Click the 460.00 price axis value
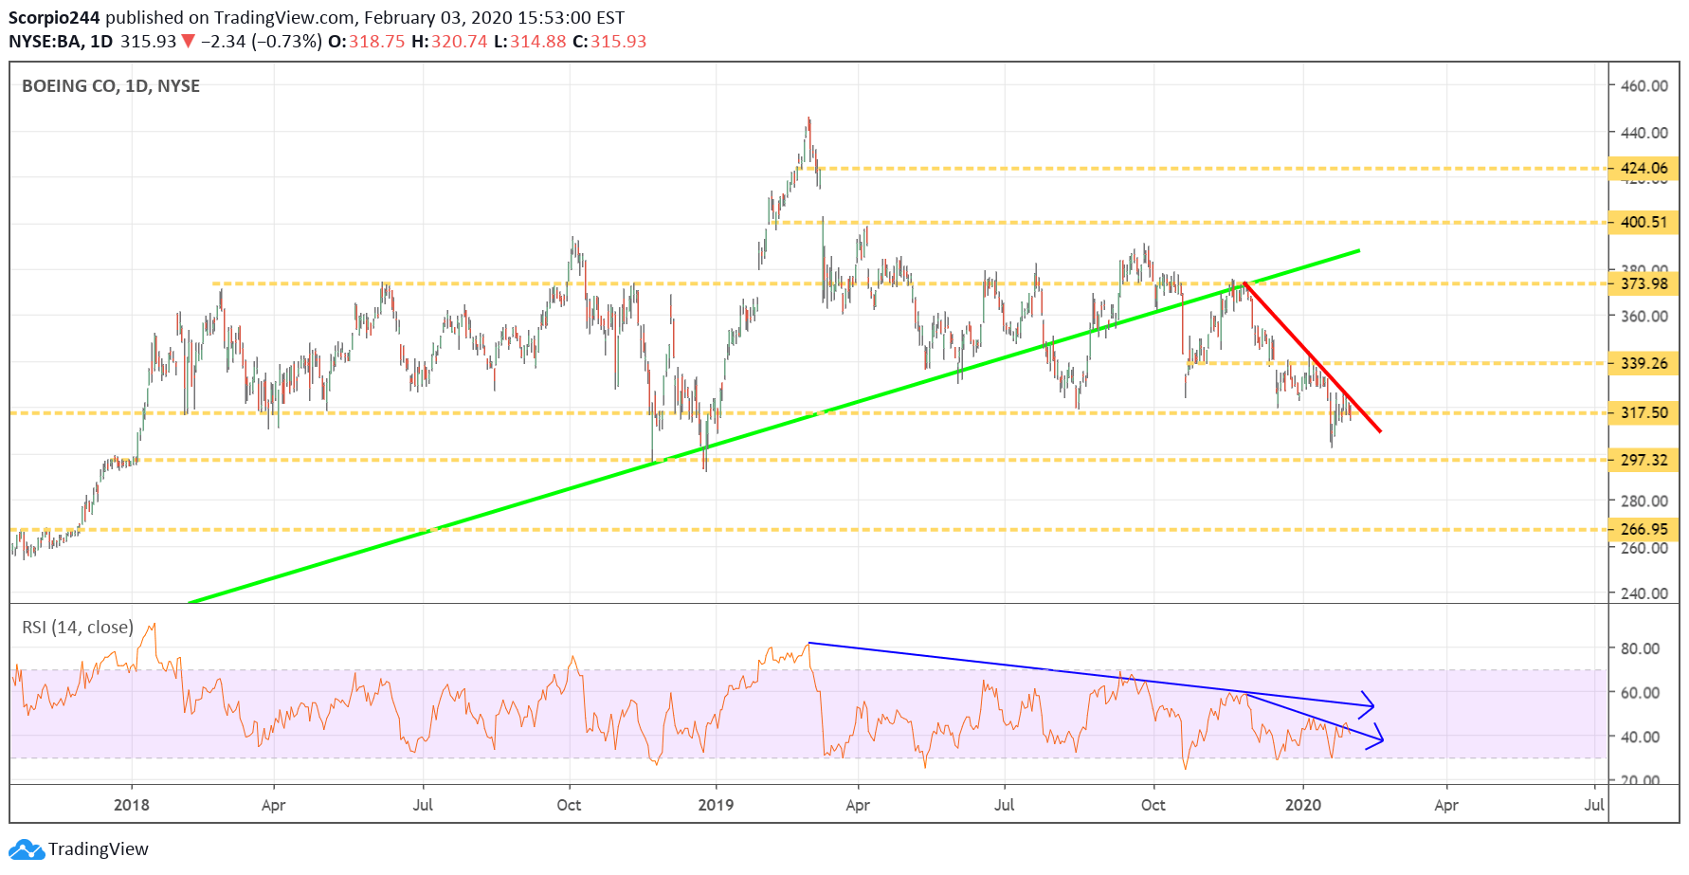 1644,85
